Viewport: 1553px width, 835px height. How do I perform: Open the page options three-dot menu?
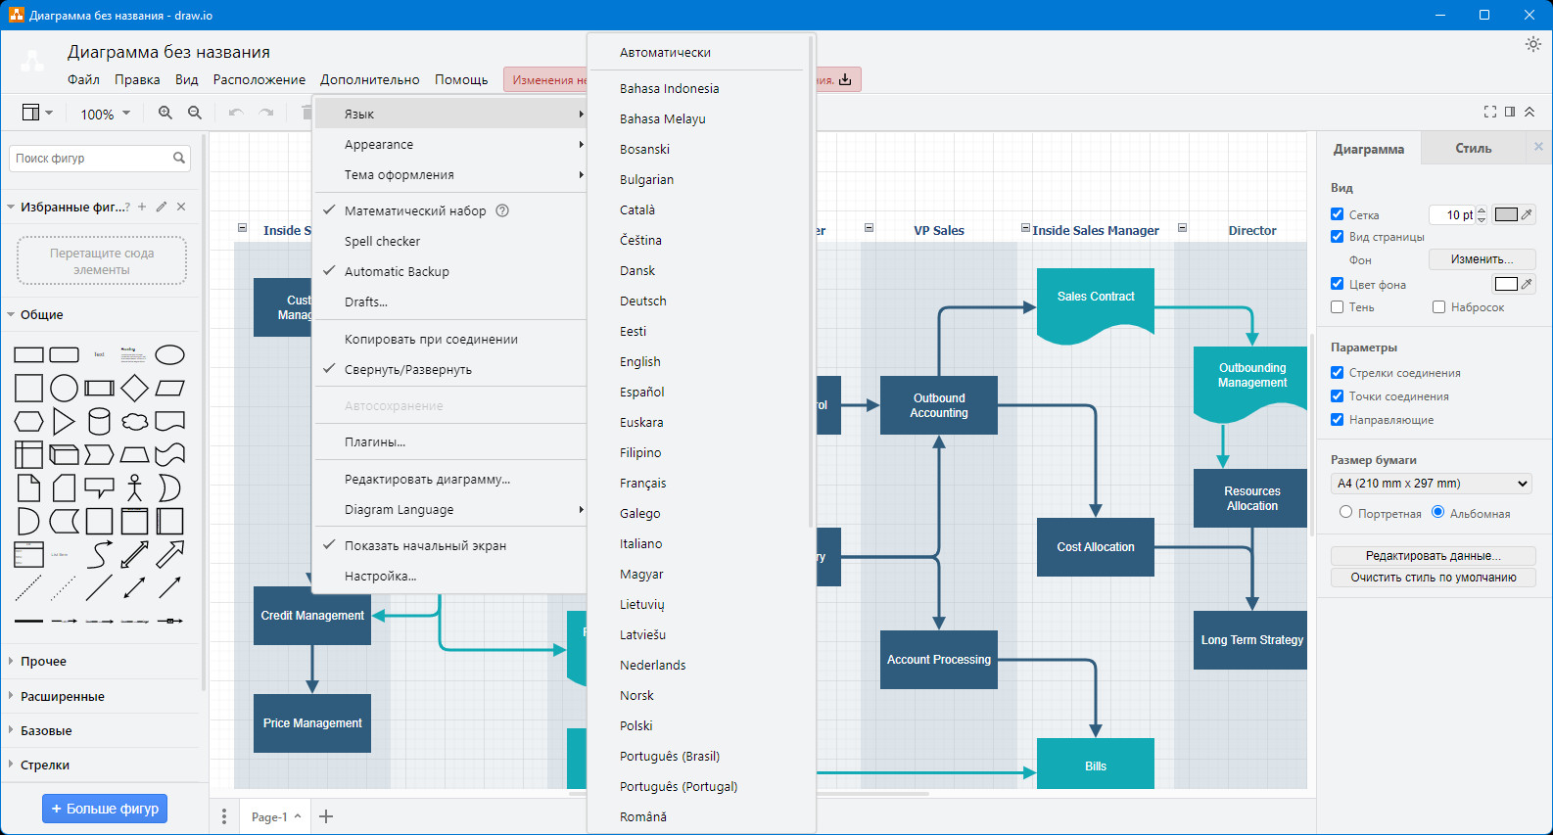224,816
